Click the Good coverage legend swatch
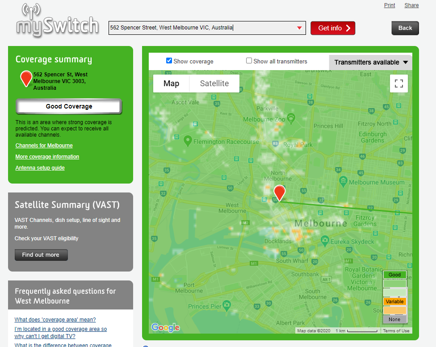 click(x=394, y=275)
